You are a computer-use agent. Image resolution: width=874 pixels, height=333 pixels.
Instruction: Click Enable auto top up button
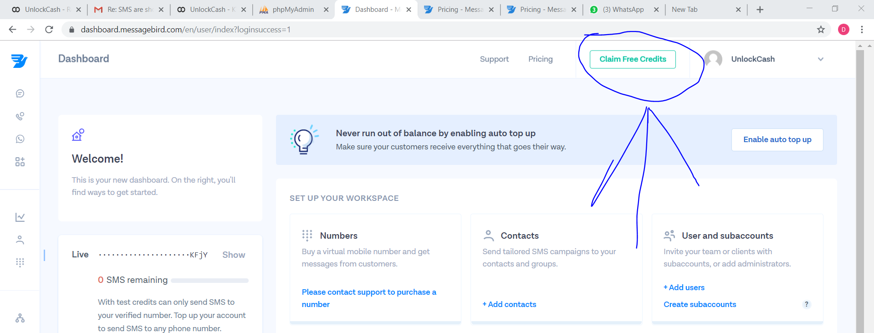pos(777,140)
